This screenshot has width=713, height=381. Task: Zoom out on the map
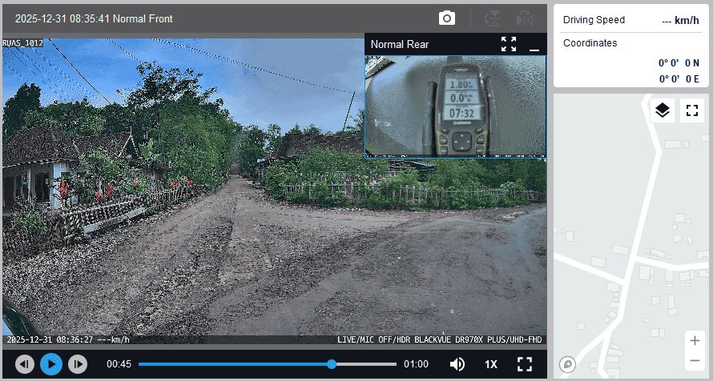click(694, 360)
